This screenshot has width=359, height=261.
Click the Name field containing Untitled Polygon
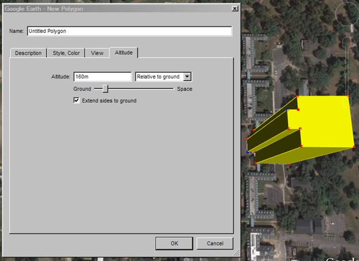[129, 31]
